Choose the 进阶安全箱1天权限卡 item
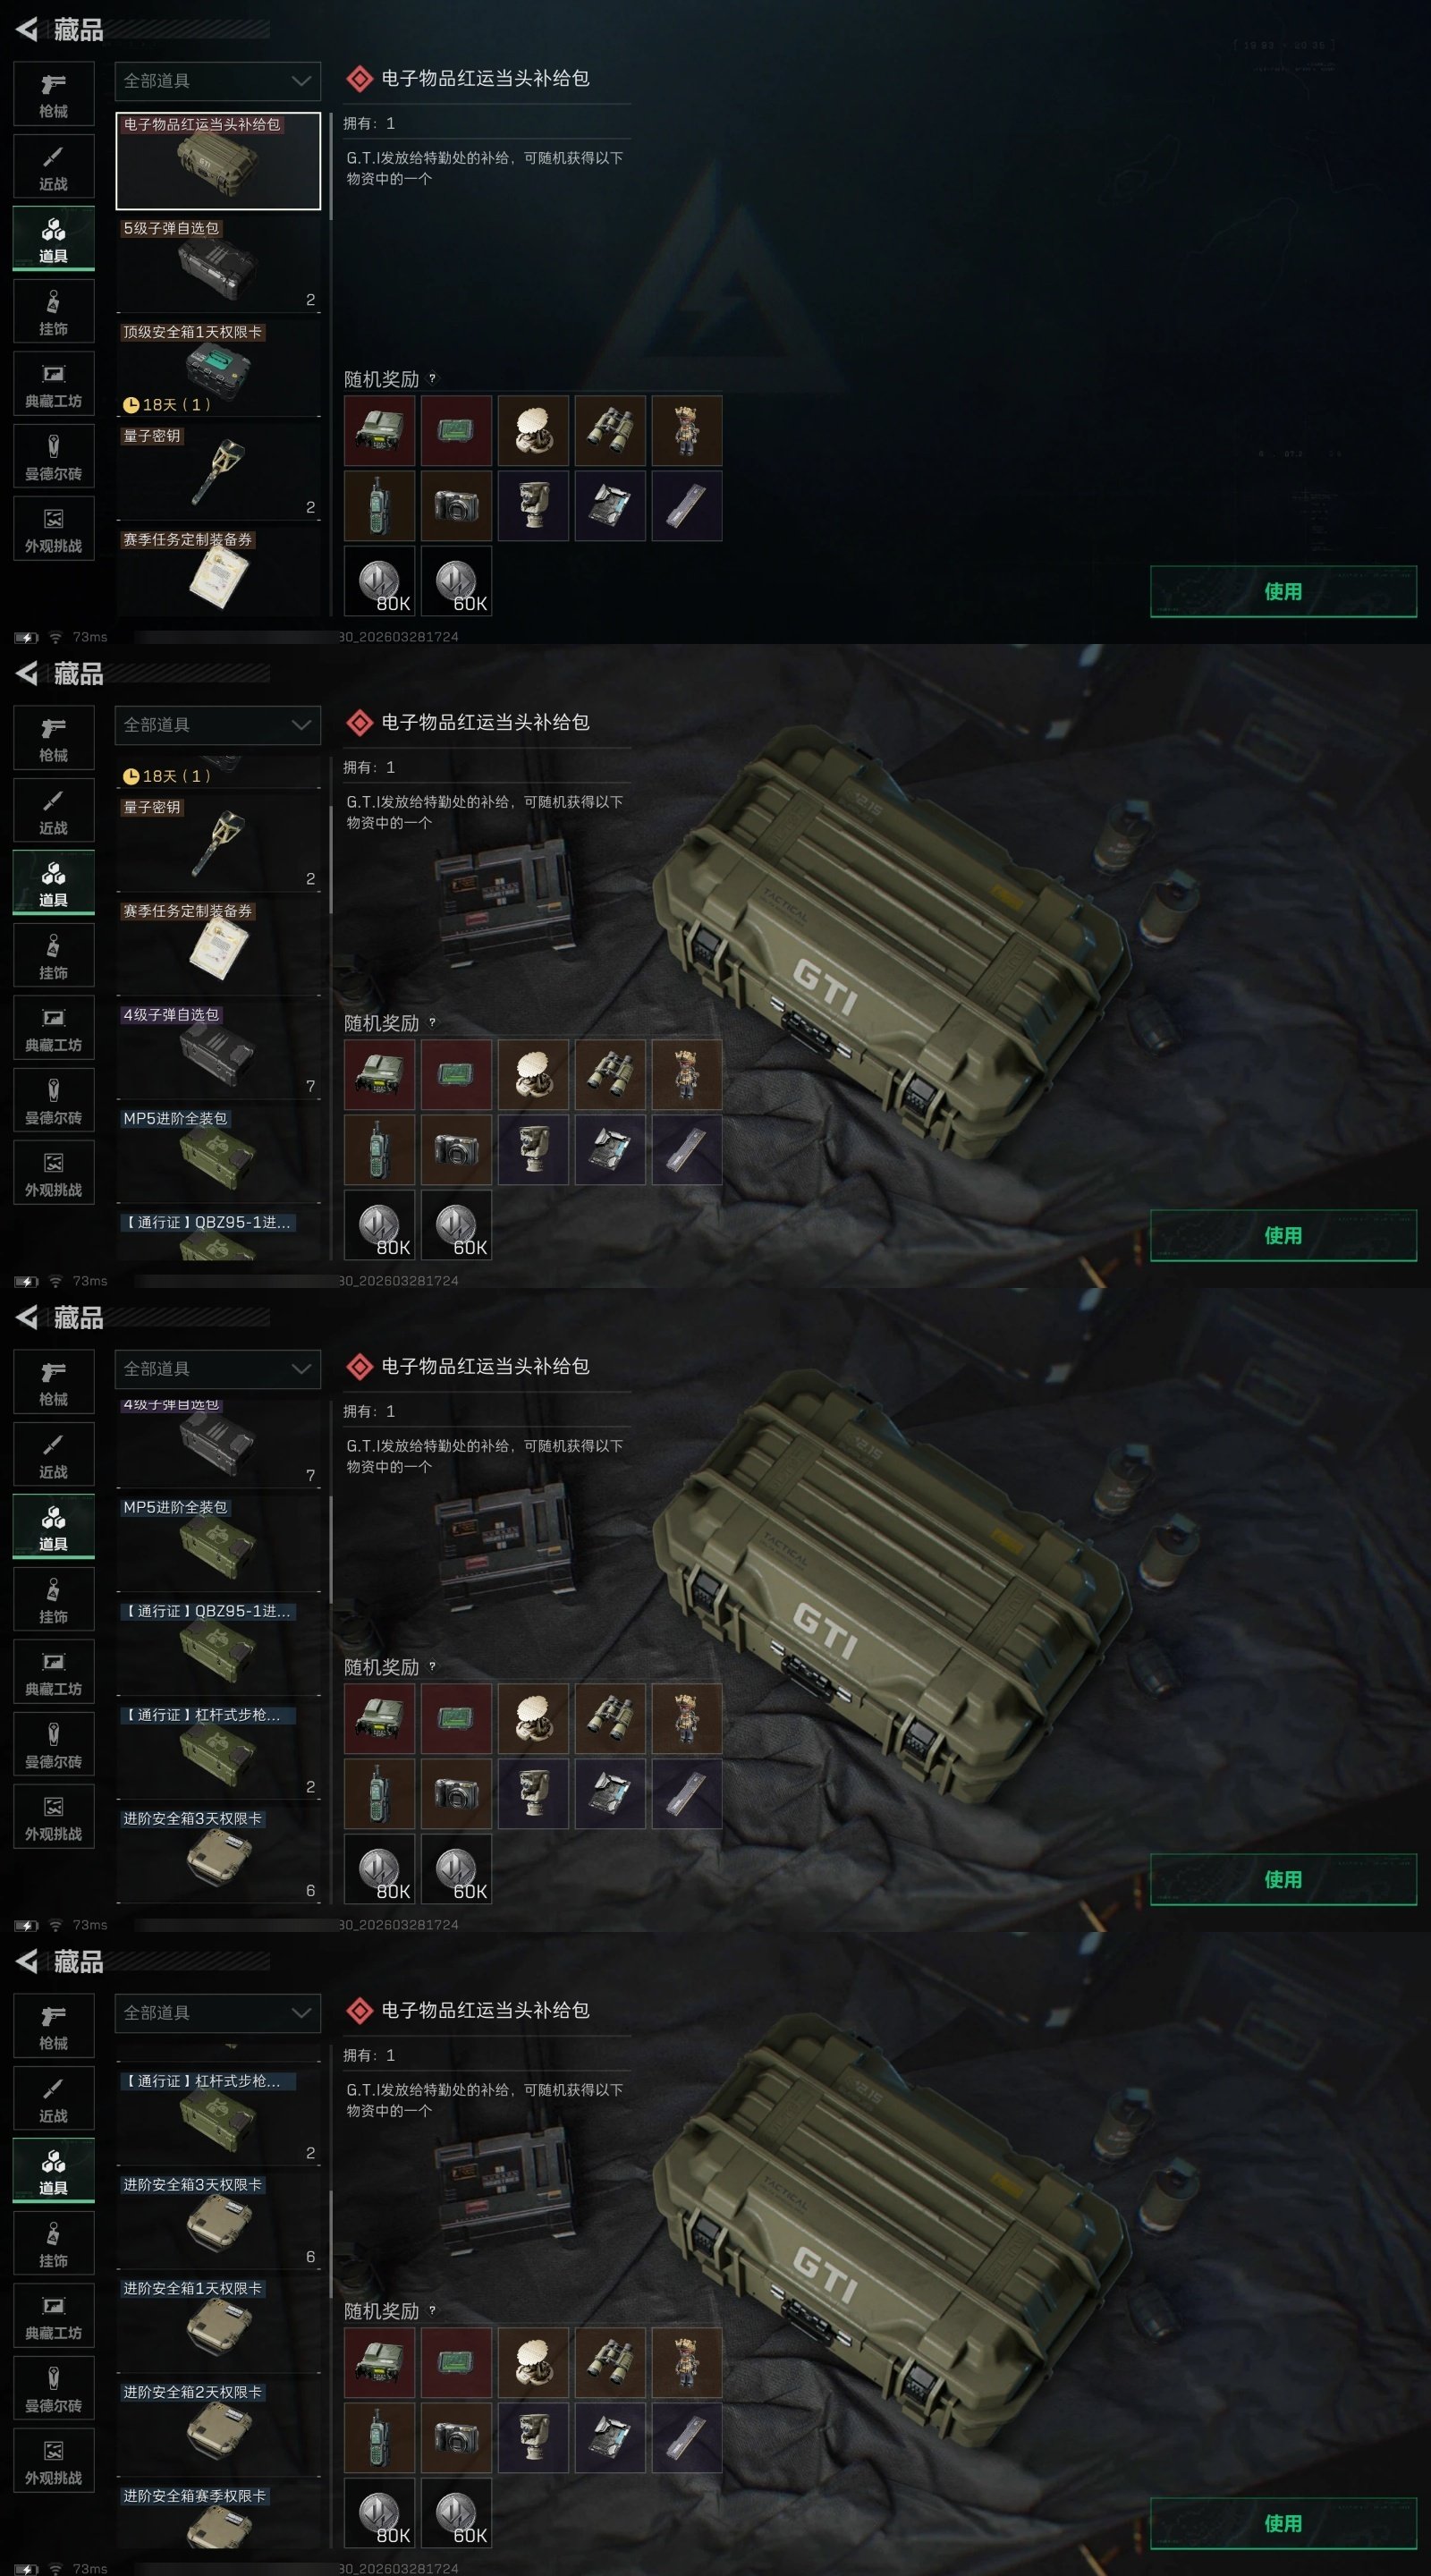Image resolution: width=1431 pixels, height=2576 pixels. (218, 2324)
